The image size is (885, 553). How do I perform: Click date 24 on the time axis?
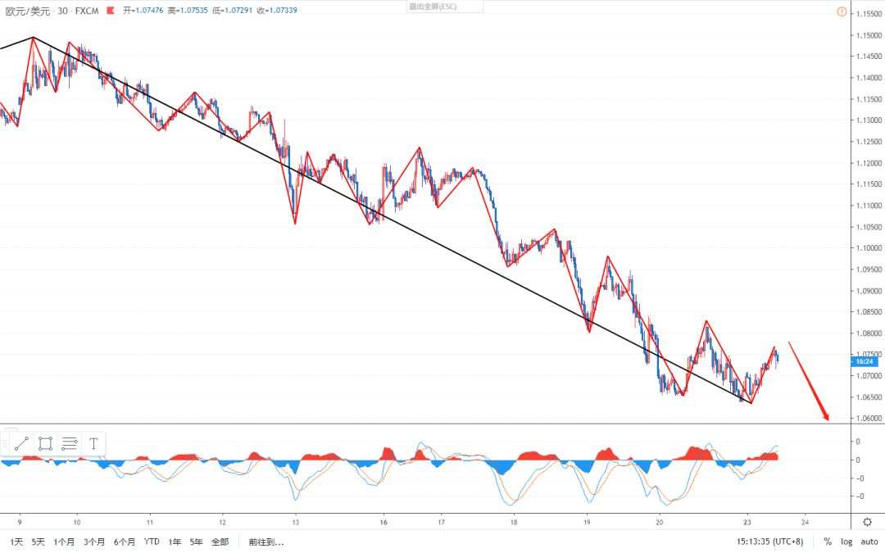(x=805, y=522)
